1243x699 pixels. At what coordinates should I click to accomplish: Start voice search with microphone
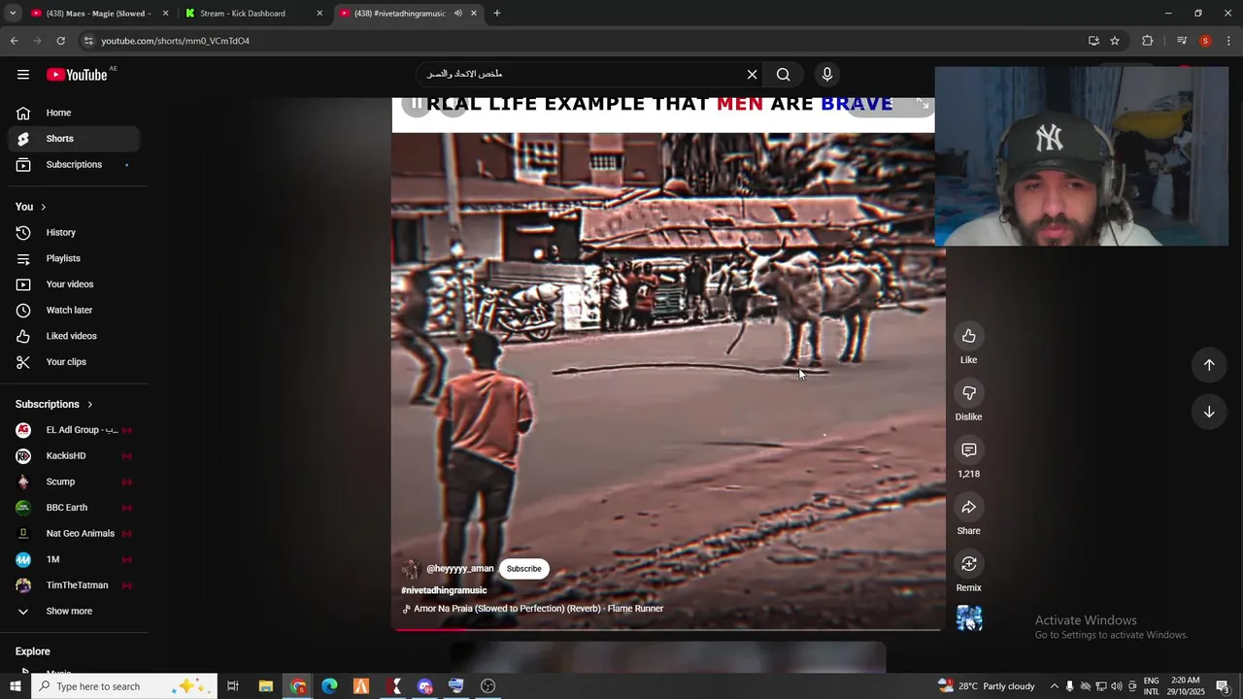point(827,75)
